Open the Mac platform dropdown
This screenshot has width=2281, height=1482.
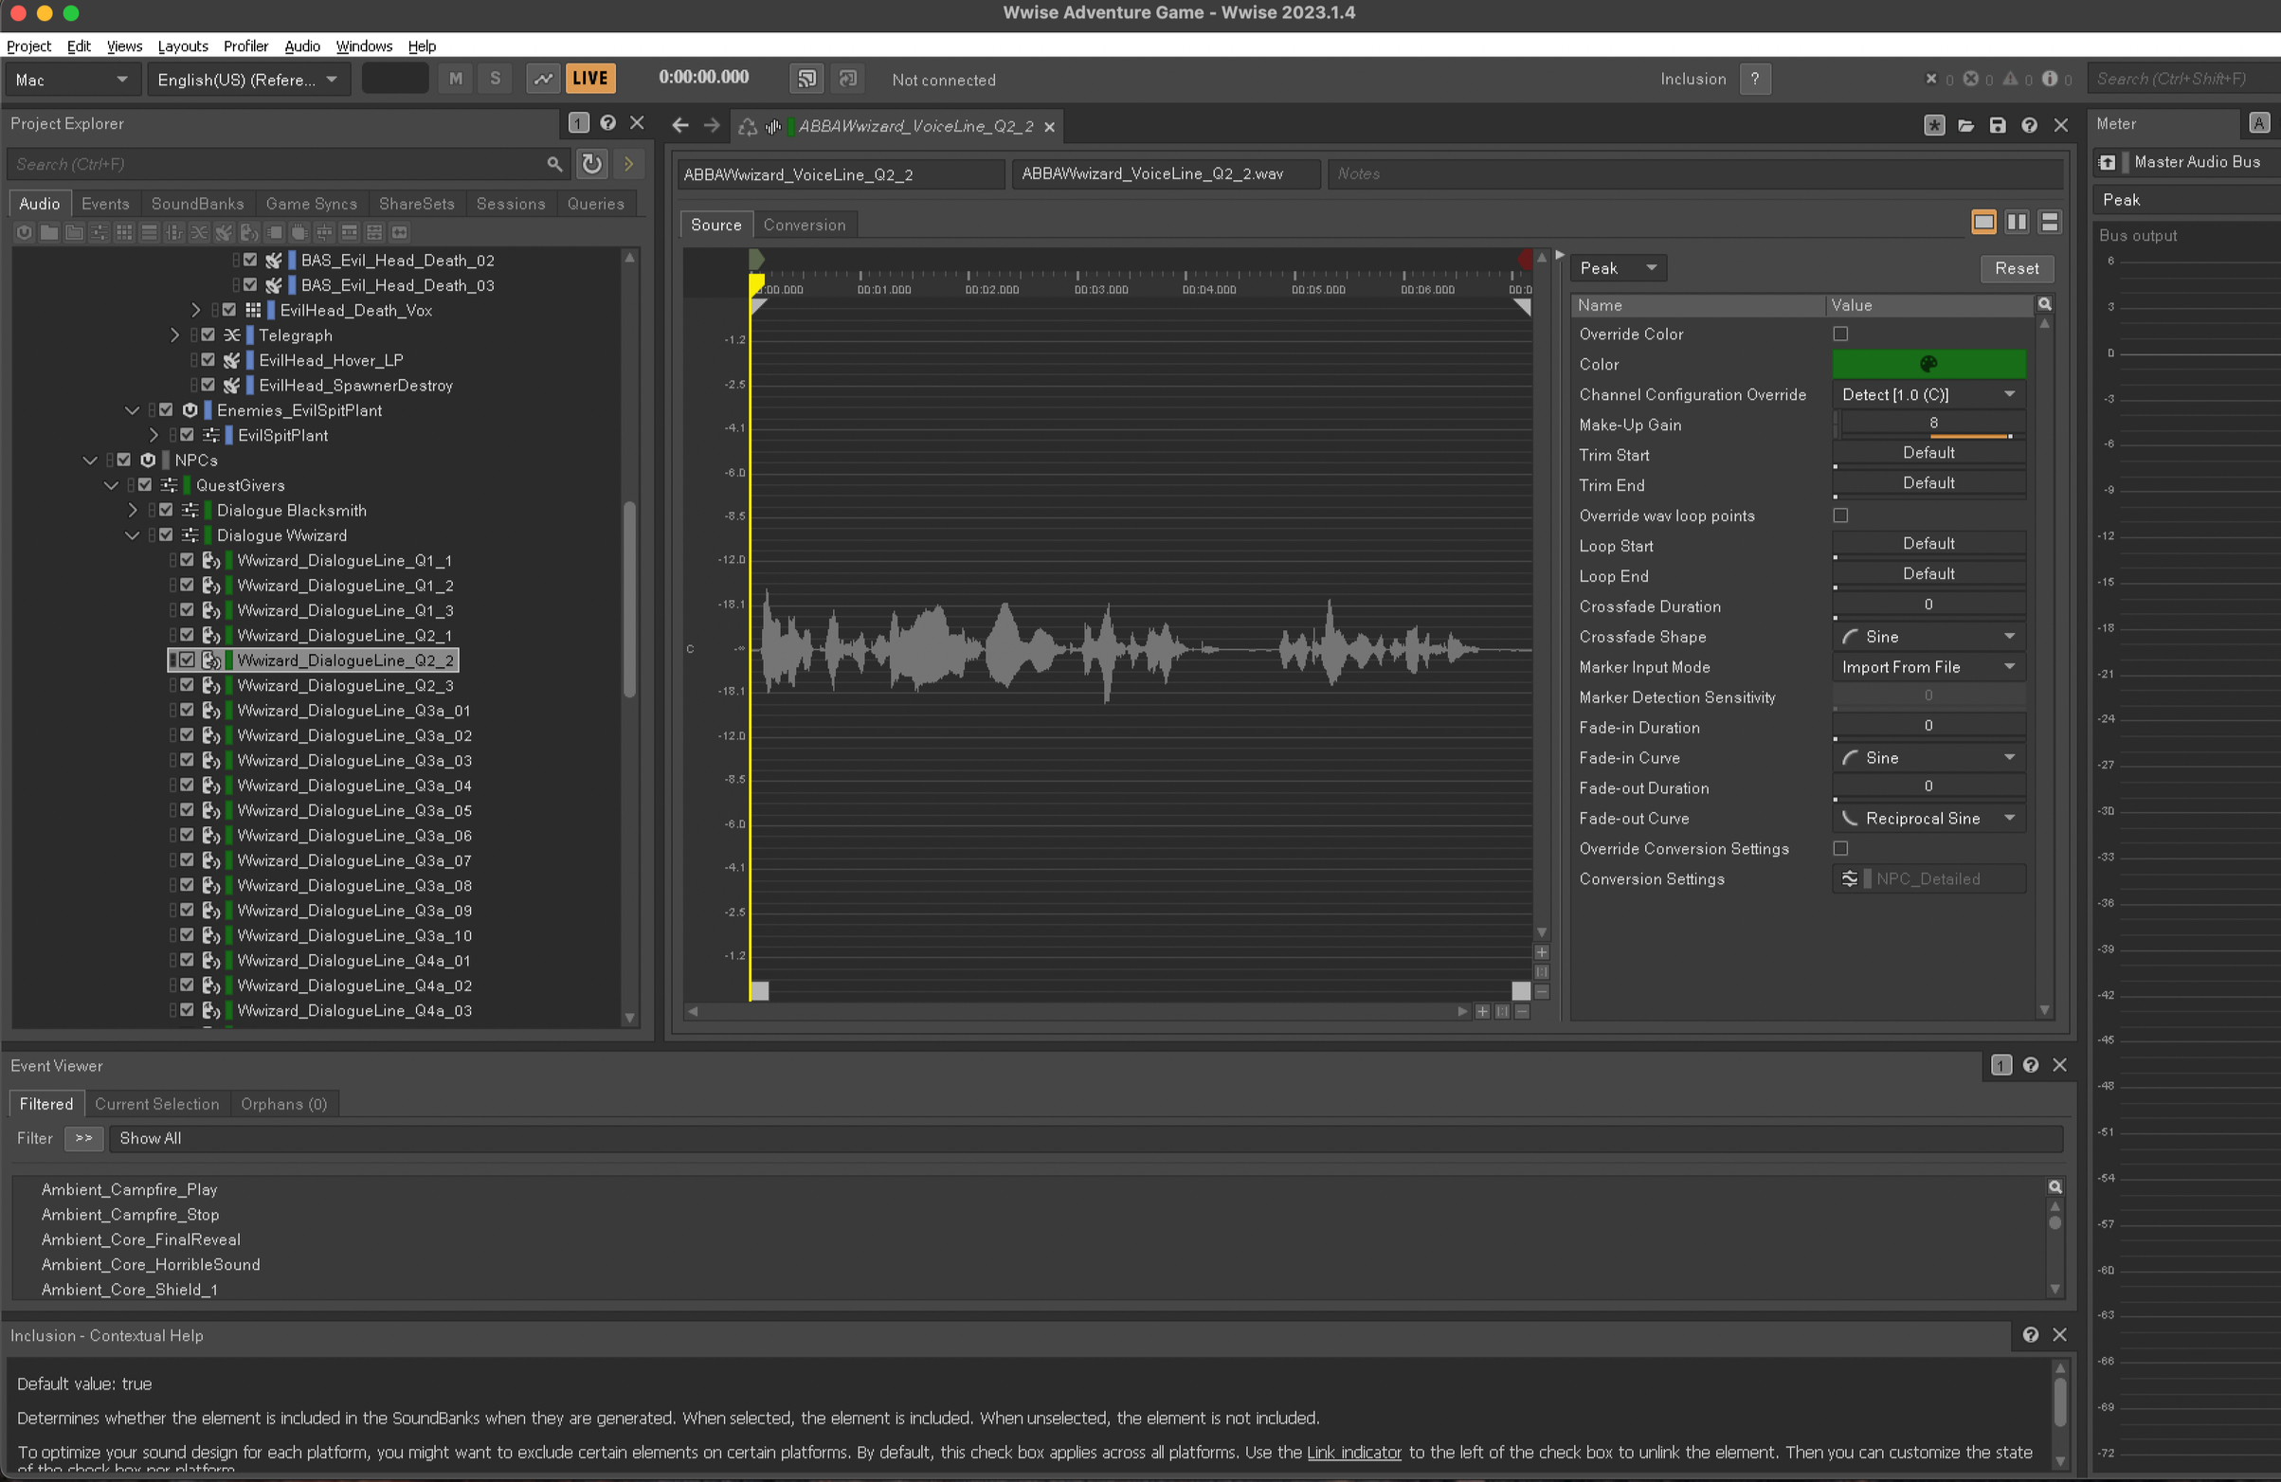[72, 80]
